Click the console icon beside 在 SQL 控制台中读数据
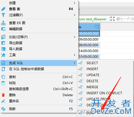The image size is (134, 117). point(3,69)
